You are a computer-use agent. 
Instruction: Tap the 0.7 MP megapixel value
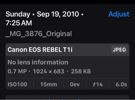17,71
